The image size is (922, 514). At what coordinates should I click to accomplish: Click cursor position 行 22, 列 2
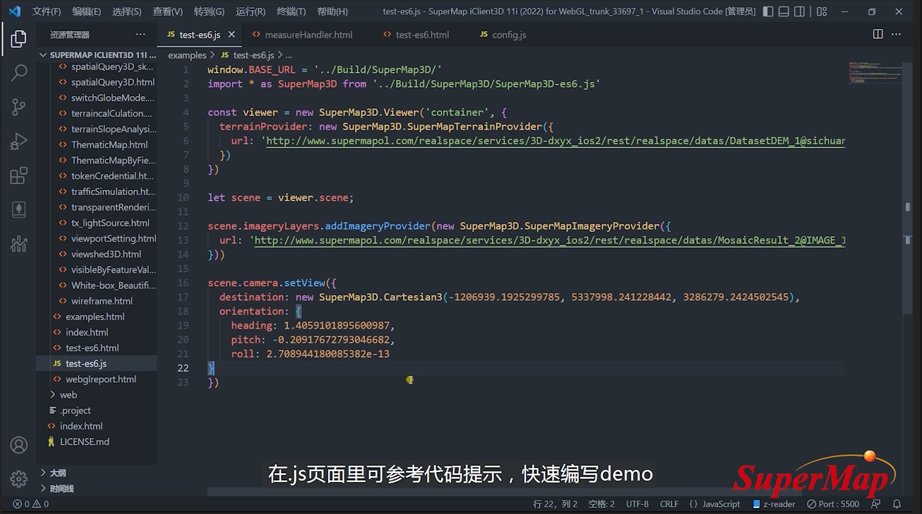coord(555,504)
